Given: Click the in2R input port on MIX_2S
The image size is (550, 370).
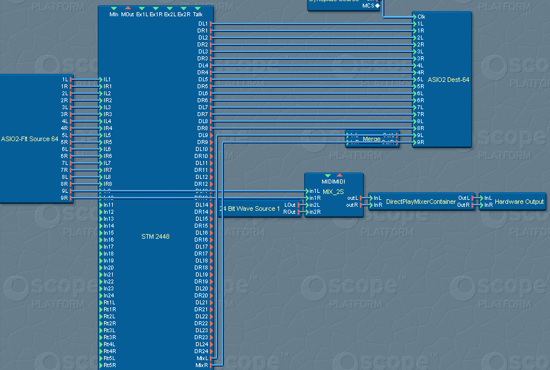Looking at the screenshot, I should 307,212.
